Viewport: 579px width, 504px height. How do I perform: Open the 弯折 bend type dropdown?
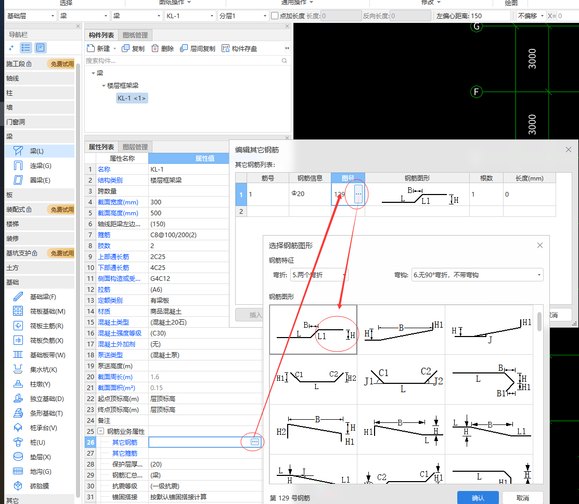pyautogui.click(x=319, y=275)
